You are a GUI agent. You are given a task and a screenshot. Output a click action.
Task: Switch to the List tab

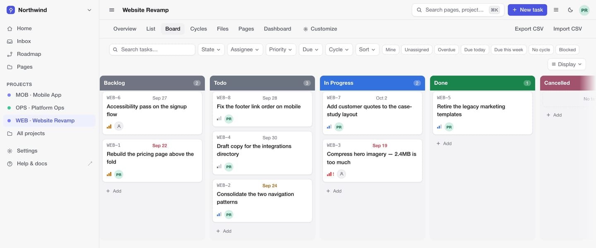(151, 29)
